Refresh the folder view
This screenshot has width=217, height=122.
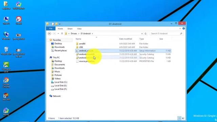145,34
